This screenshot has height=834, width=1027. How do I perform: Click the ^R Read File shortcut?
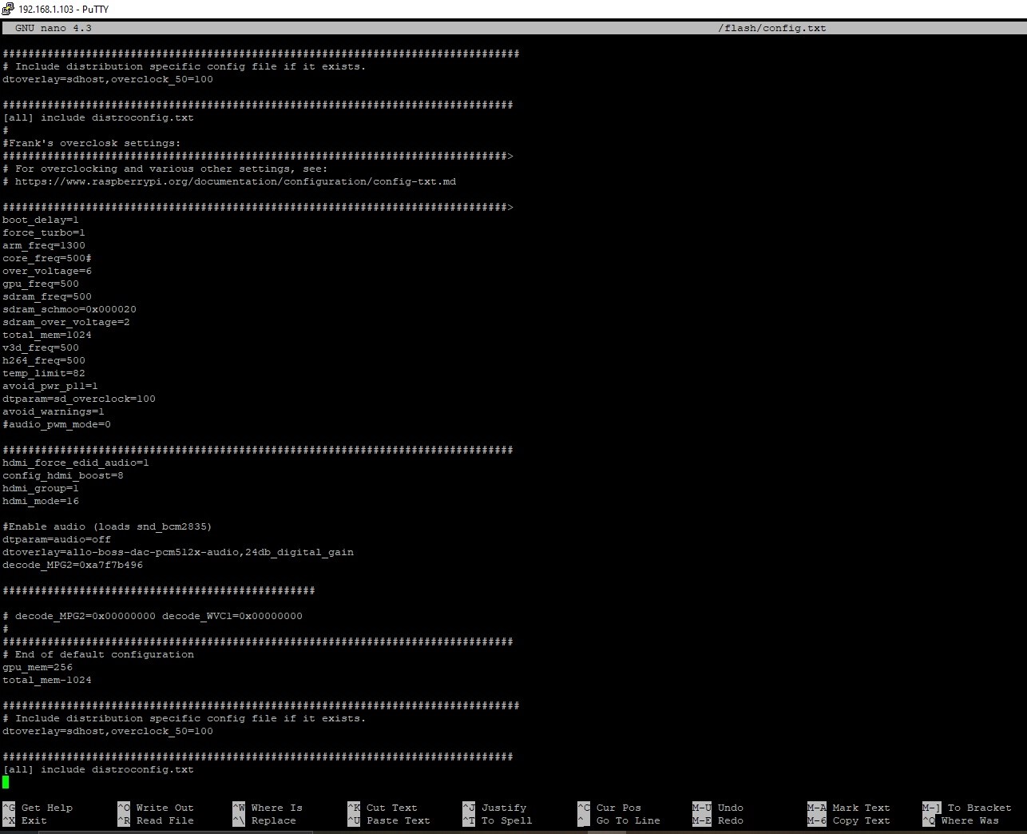pyautogui.click(x=156, y=820)
